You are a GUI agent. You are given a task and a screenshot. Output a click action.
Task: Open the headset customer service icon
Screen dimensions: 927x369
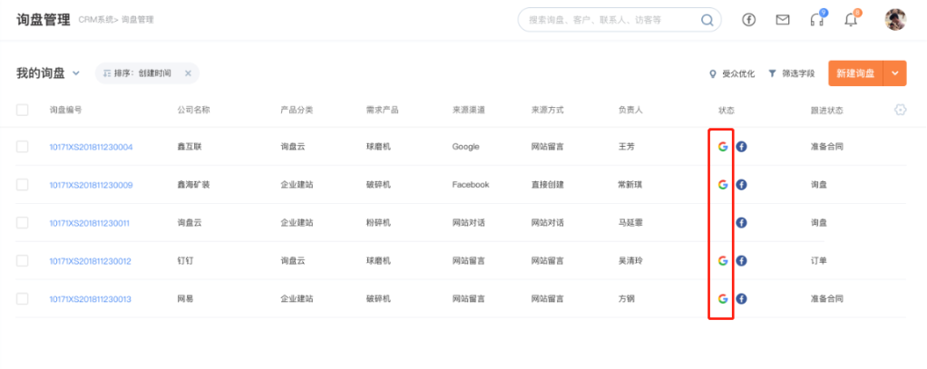point(816,20)
